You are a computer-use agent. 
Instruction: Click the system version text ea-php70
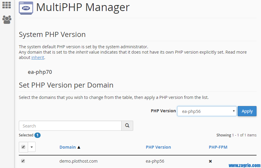[x=40, y=72]
